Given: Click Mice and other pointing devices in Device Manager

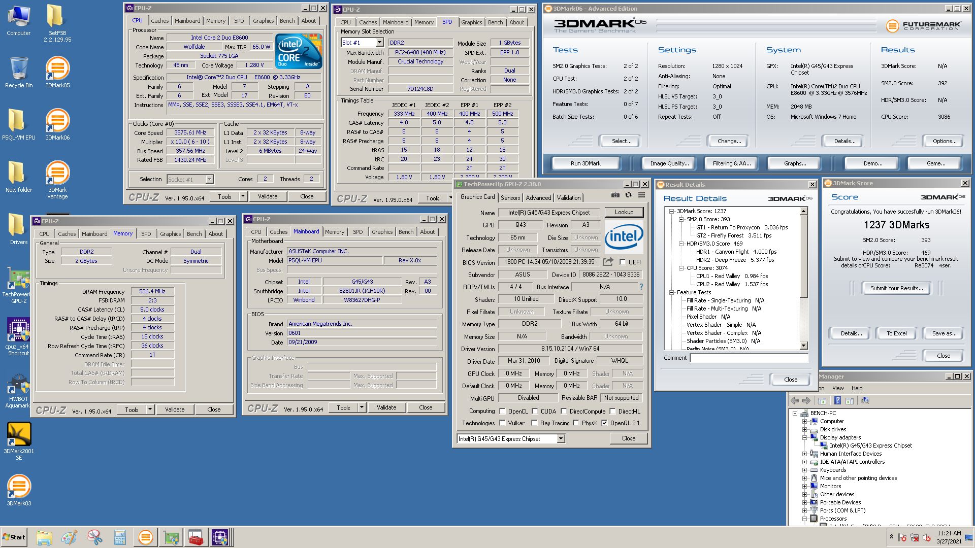Looking at the screenshot, I should tap(858, 478).
